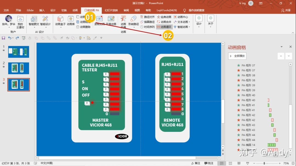Click the 共享 share button
The image size is (296, 166).
(x=286, y=10)
